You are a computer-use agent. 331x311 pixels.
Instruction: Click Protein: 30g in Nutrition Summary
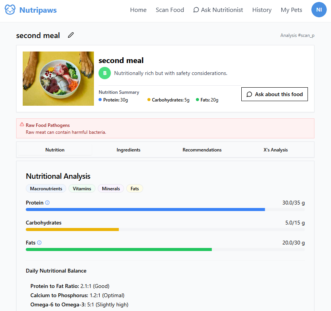point(114,100)
